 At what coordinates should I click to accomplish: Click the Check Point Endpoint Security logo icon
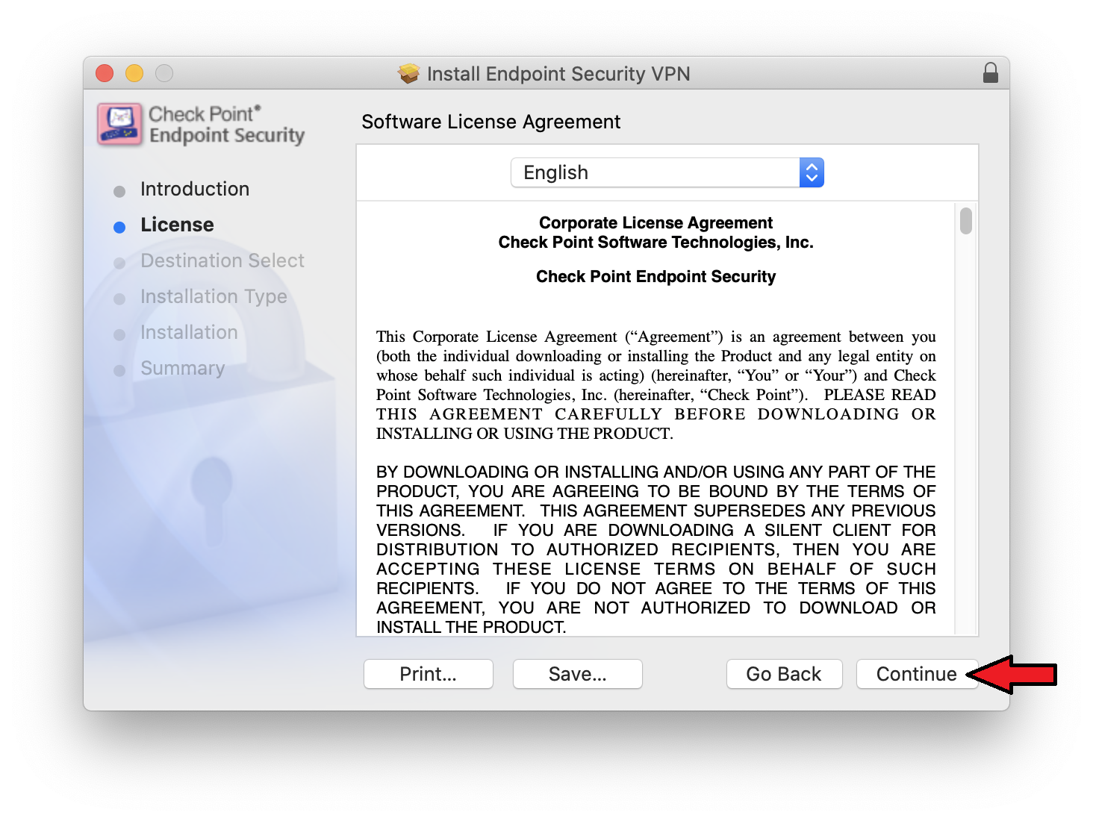[119, 124]
